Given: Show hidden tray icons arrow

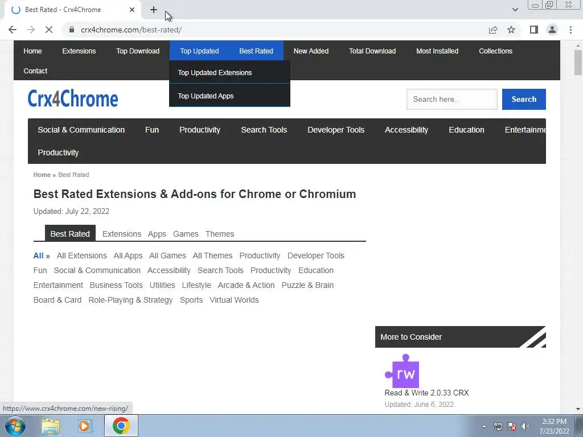Looking at the screenshot, I should [x=484, y=426].
